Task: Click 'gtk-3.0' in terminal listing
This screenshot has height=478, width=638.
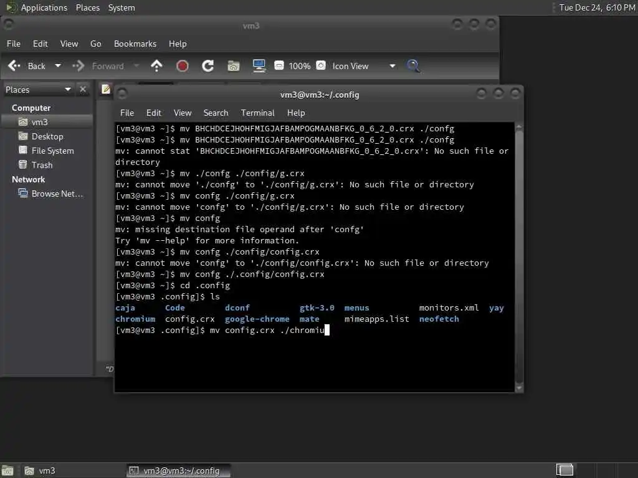Action: 317,307
